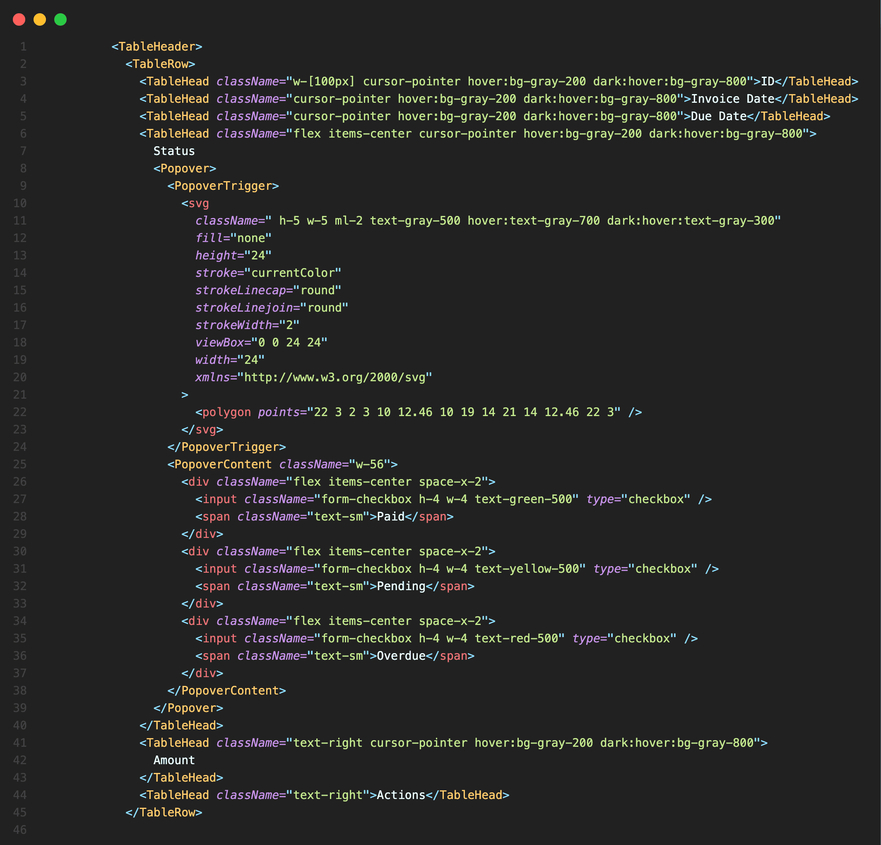Select the Invoice Date header text
This screenshot has height=845, width=881.
click(x=733, y=99)
